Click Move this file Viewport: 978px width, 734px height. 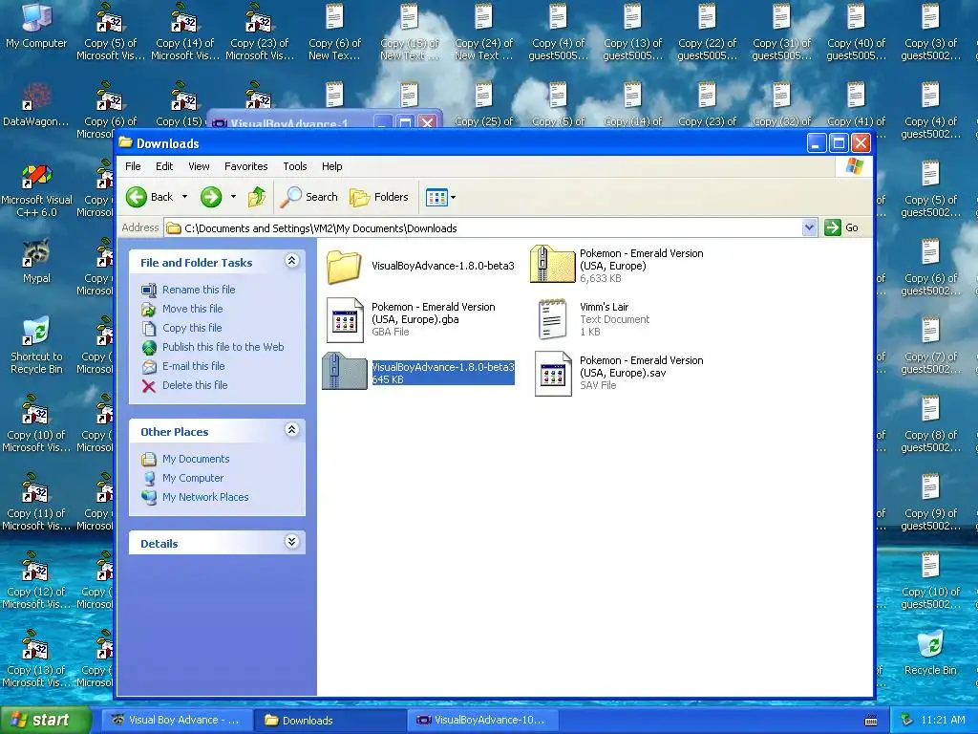pyautogui.click(x=192, y=309)
